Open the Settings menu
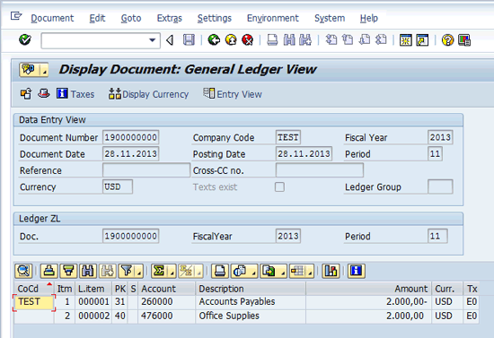This screenshot has width=494, height=338. (215, 18)
